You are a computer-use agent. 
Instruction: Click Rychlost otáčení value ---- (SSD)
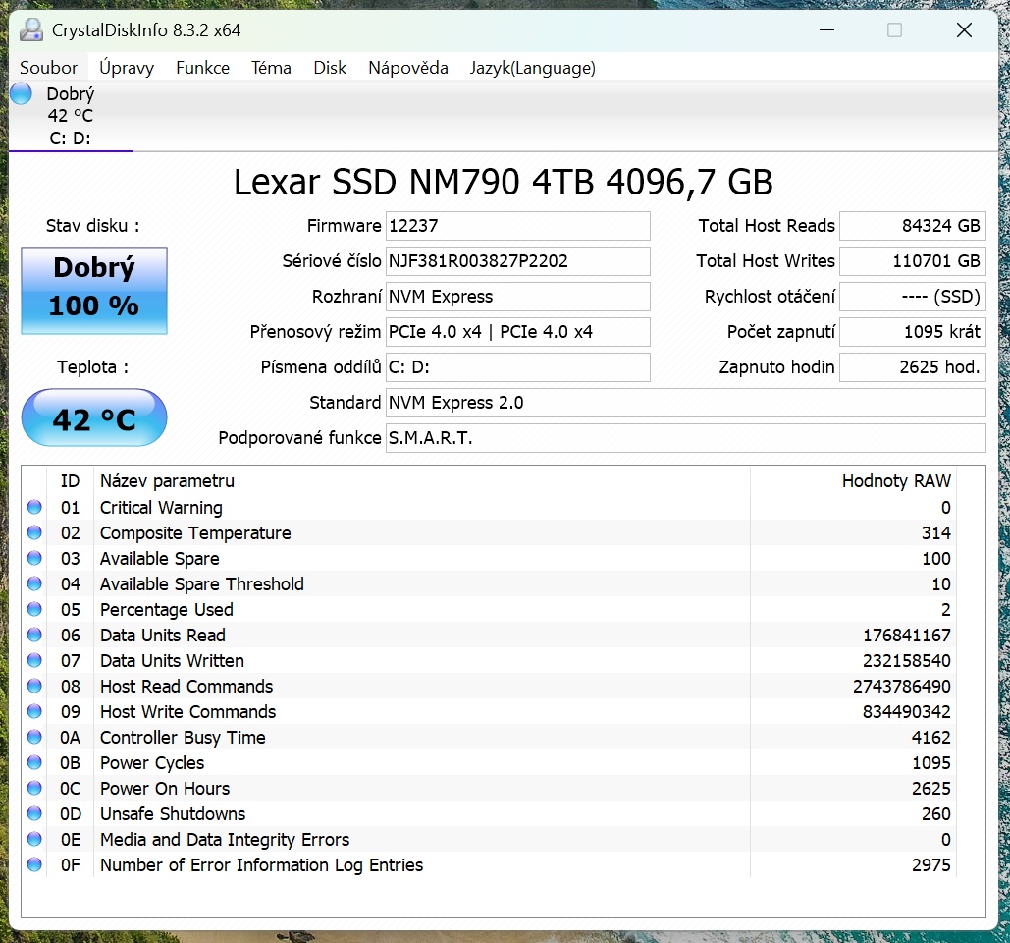[913, 297]
